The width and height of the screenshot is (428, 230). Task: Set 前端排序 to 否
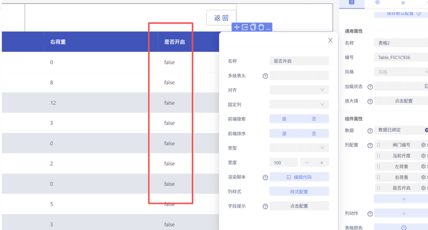(x=314, y=134)
